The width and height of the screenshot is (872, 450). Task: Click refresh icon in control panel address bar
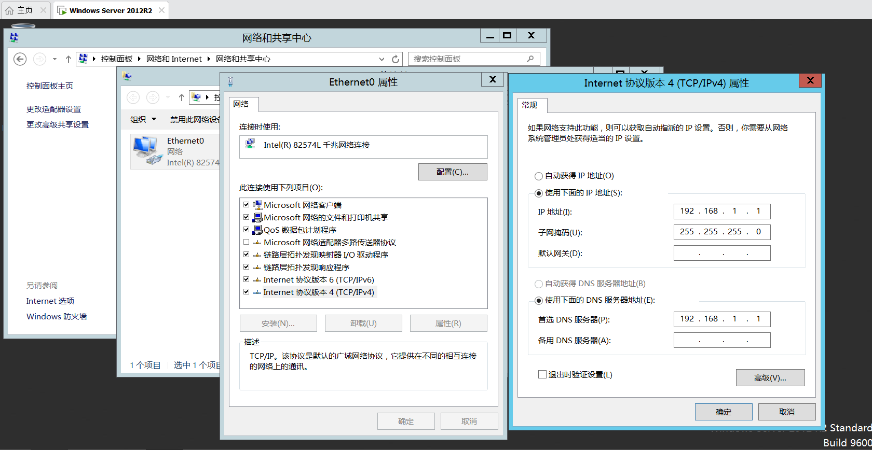tap(396, 59)
